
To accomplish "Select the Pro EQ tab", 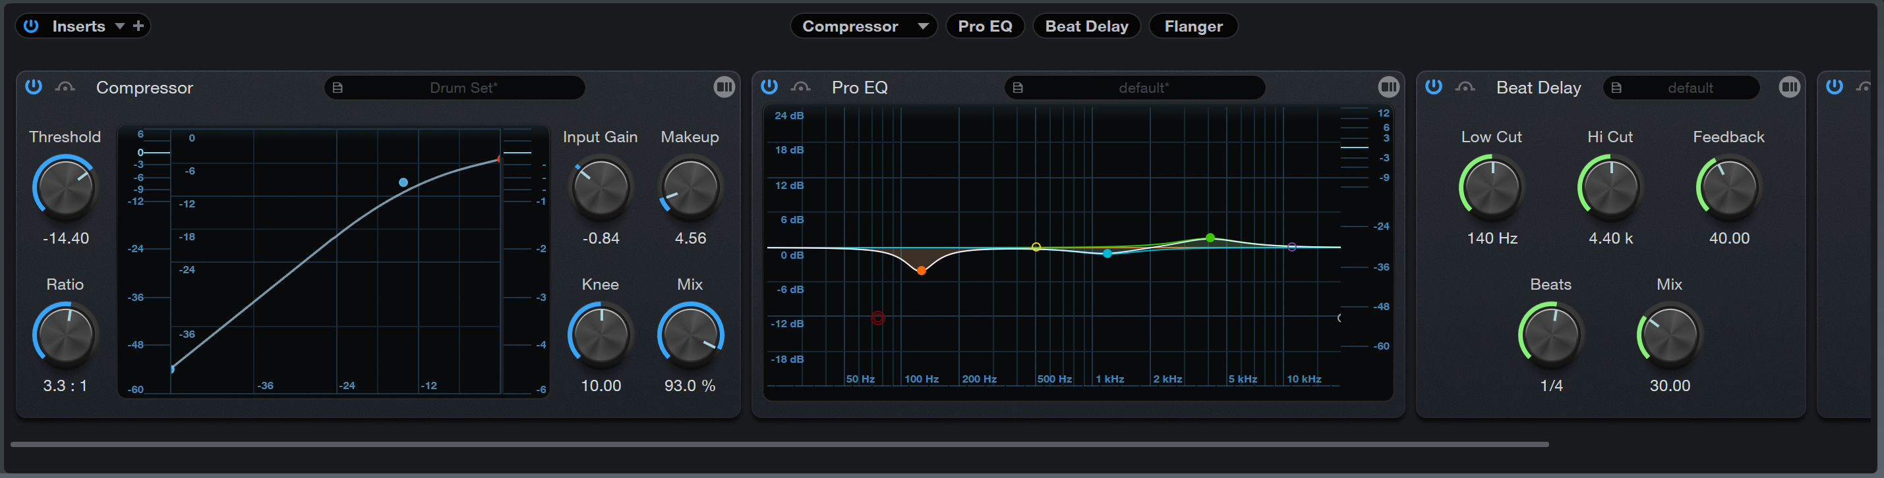I will 984,26.
